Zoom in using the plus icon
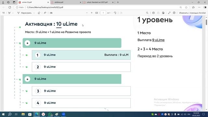Screen dimensions: 208x117 pyautogui.click(x=92, y=13)
